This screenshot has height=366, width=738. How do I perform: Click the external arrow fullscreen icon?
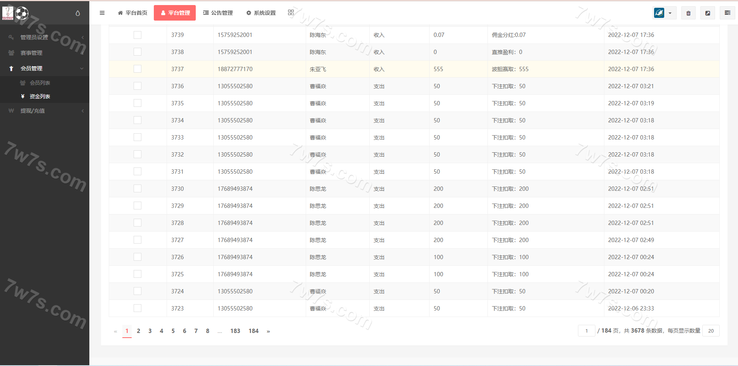pyautogui.click(x=708, y=13)
